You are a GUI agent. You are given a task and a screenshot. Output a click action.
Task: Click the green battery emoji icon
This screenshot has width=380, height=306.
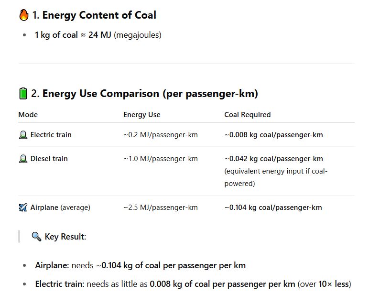pyautogui.click(x=23, y=93)
